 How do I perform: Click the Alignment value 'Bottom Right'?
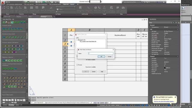(x=168, y=39)
